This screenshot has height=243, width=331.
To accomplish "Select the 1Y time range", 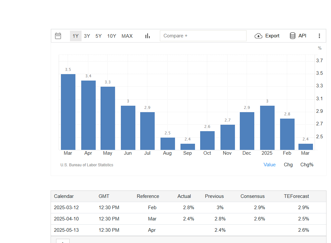I will [75, 36].
